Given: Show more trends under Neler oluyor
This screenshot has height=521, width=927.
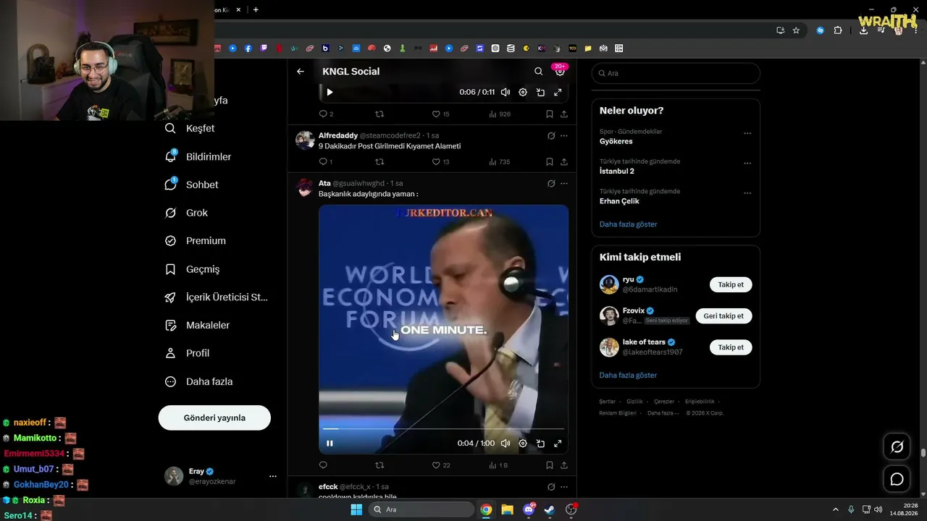Looking at the screenshot, I should point(629,224).
